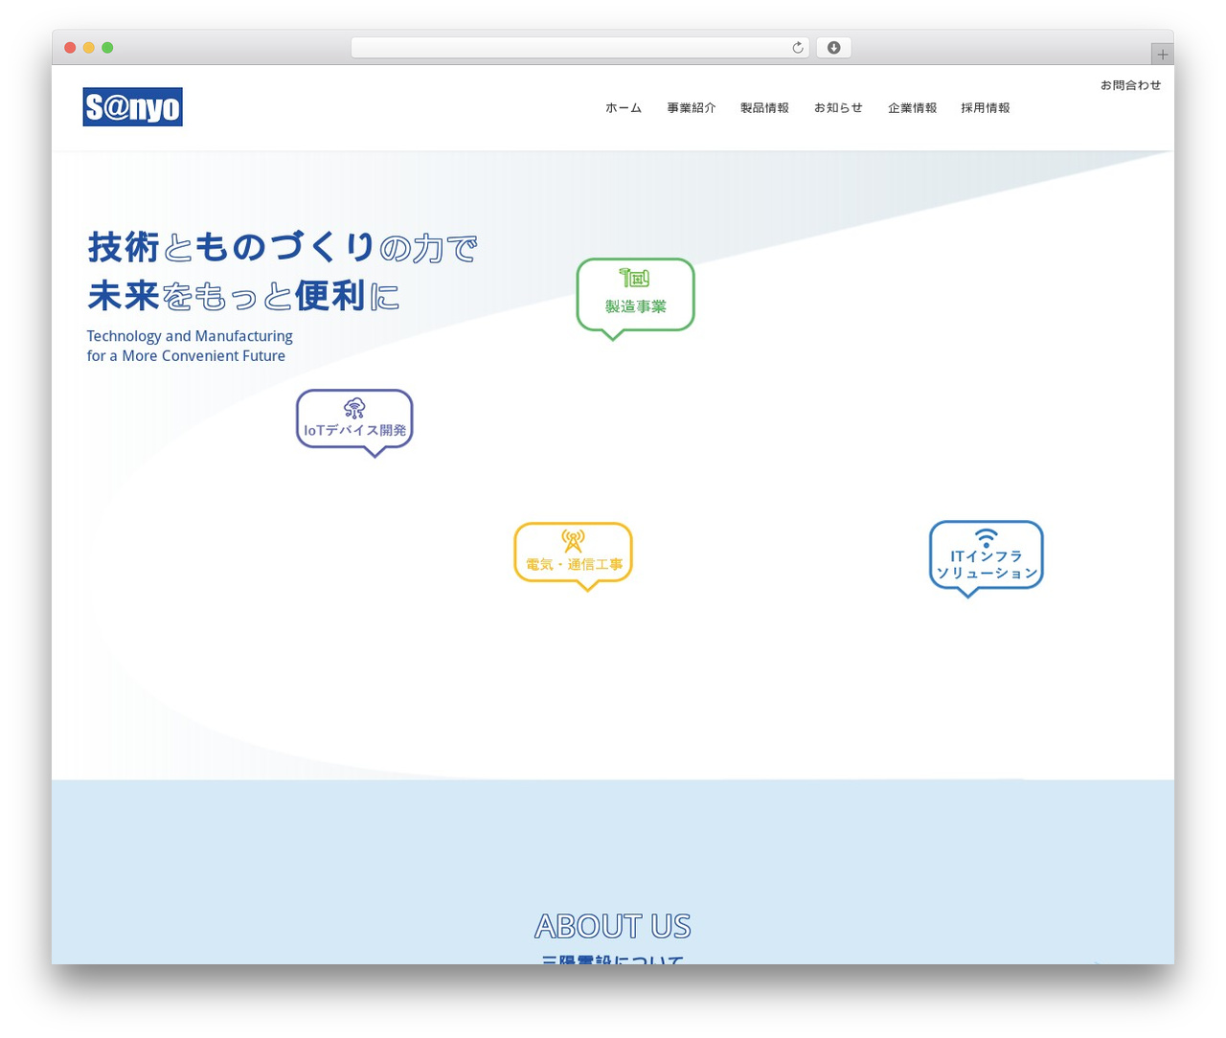This screenshot has width=1226, height=1038.
Task: Open IoTデバイス開発 text link
Action: 354,430
